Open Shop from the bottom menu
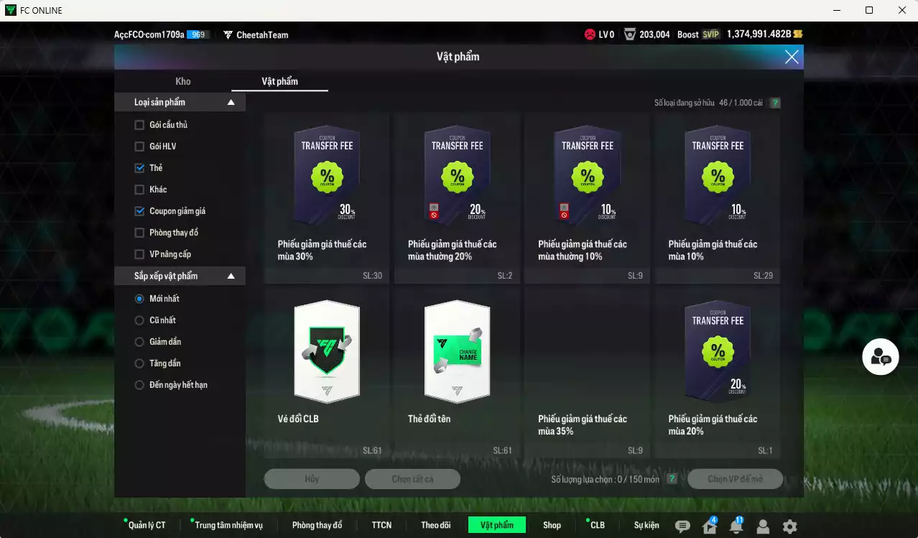The height and width of the screenshot is (538, 918). pos(552,525)
